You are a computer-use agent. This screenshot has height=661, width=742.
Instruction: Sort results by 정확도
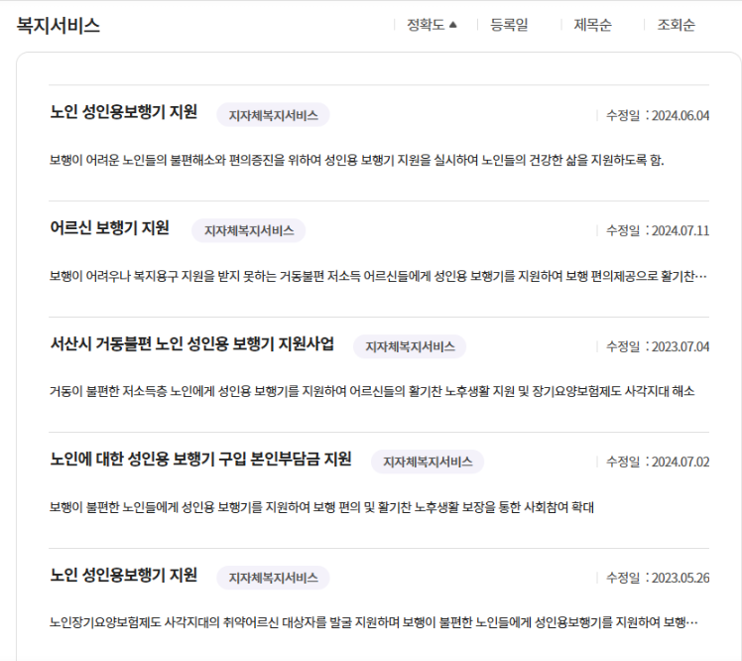[426, 26]
